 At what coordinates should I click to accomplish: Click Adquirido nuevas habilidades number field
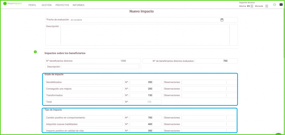pyautogui.click(x=141, y=124)
